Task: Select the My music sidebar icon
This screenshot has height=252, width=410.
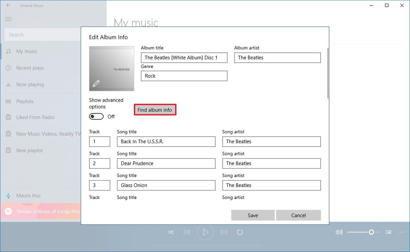Action: (8, 51)
